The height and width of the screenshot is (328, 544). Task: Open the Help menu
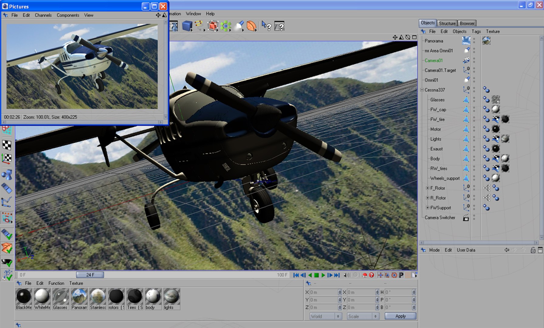click(x=210, y=14)
